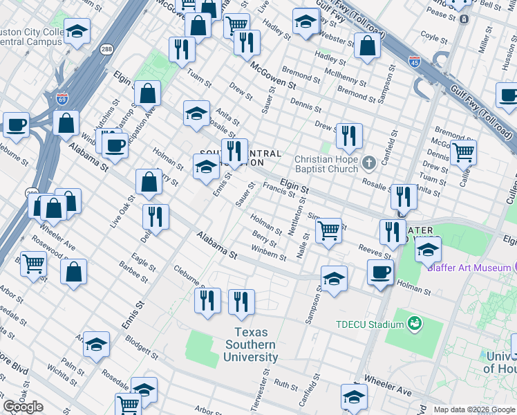Image resolution: width=517 pixels, height=415 pixels.
Task: Click the Interstate 69 shield
Action: click(62, 99)
